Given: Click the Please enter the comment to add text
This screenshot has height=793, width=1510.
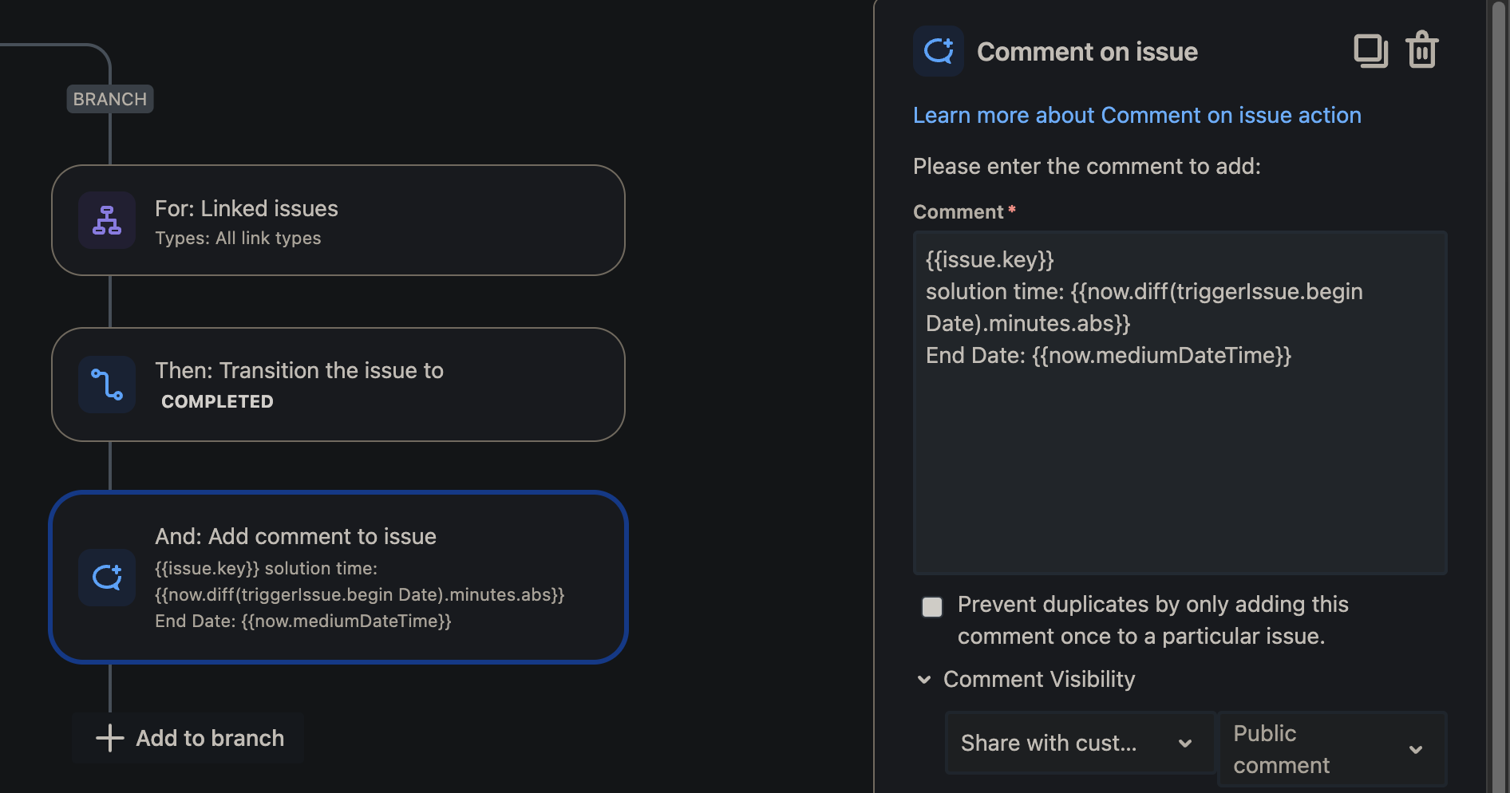Looking at the screenshot, I should point(1087,167).
